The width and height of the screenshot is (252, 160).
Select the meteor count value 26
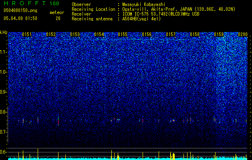pos(58,18)
